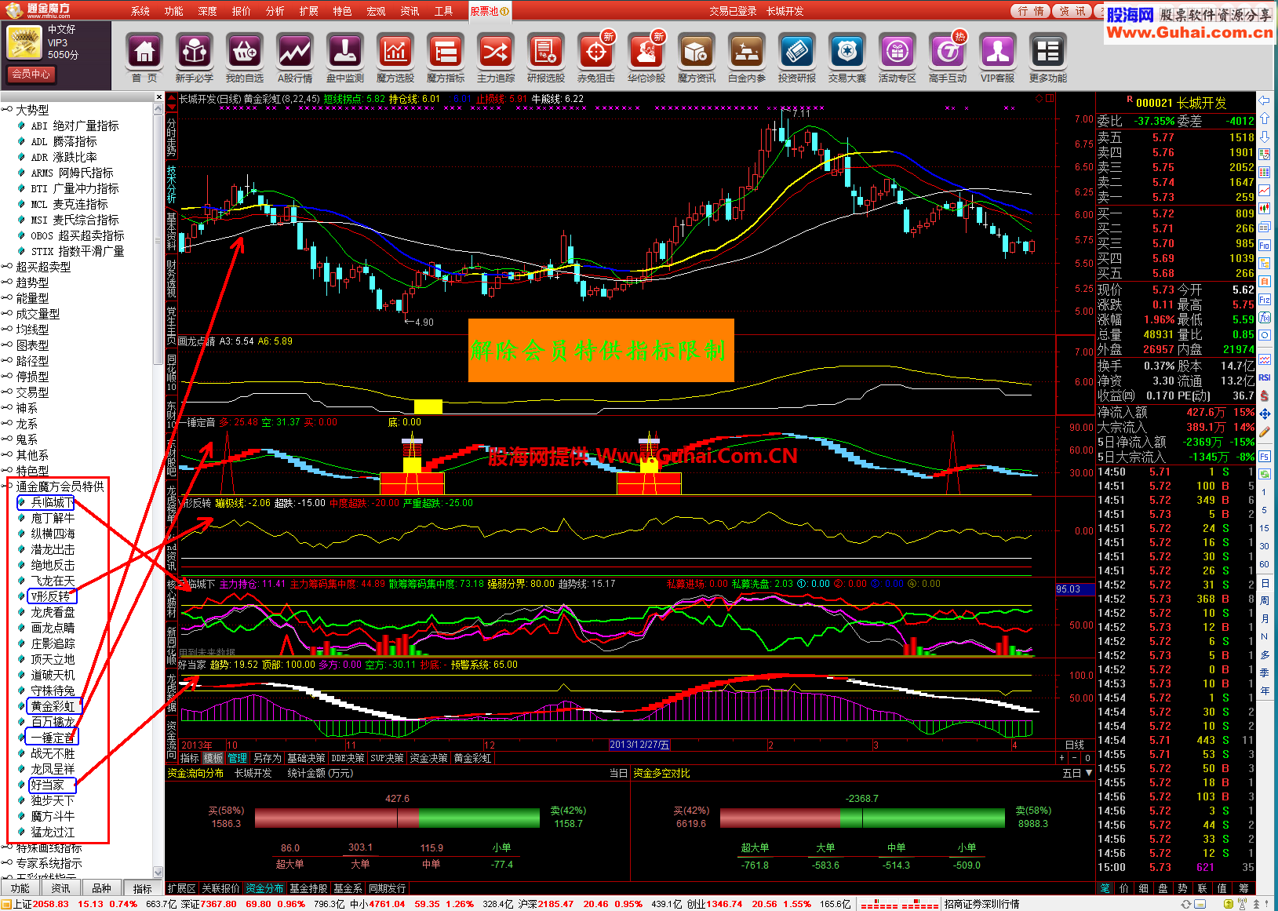Collapse the 通金魔方会员特供 tree group
The width and height of the screenshot is (1278, 911).
[x=7, y=486]
